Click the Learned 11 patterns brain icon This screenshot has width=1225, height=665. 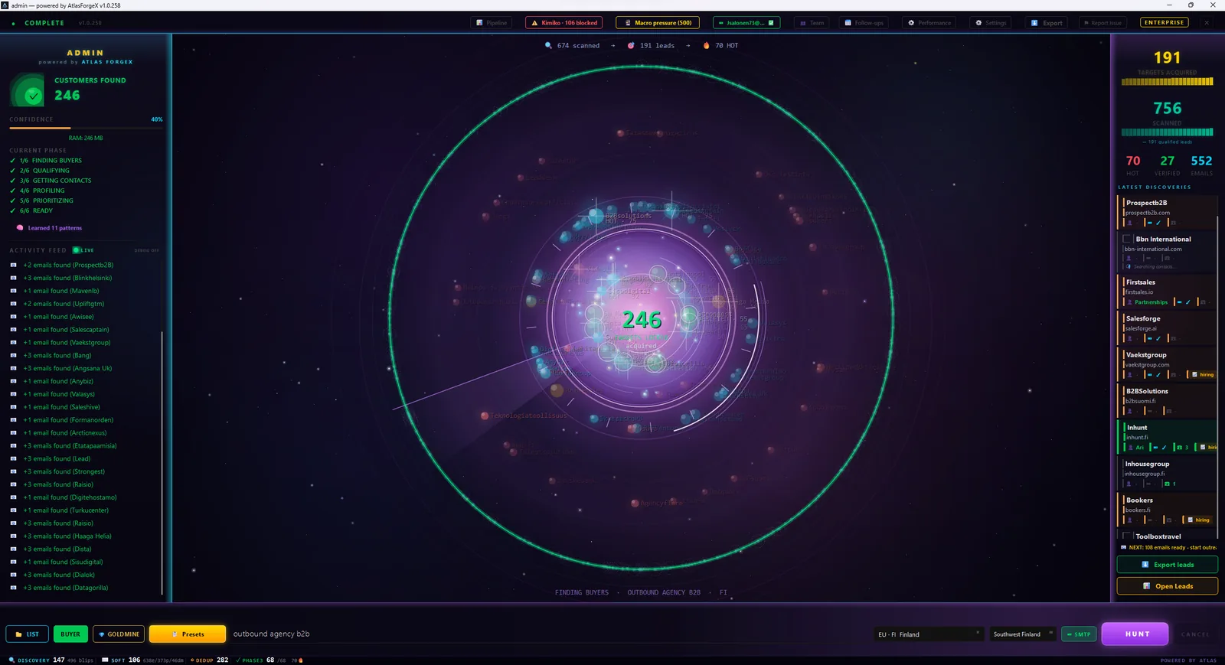(20, 227)
